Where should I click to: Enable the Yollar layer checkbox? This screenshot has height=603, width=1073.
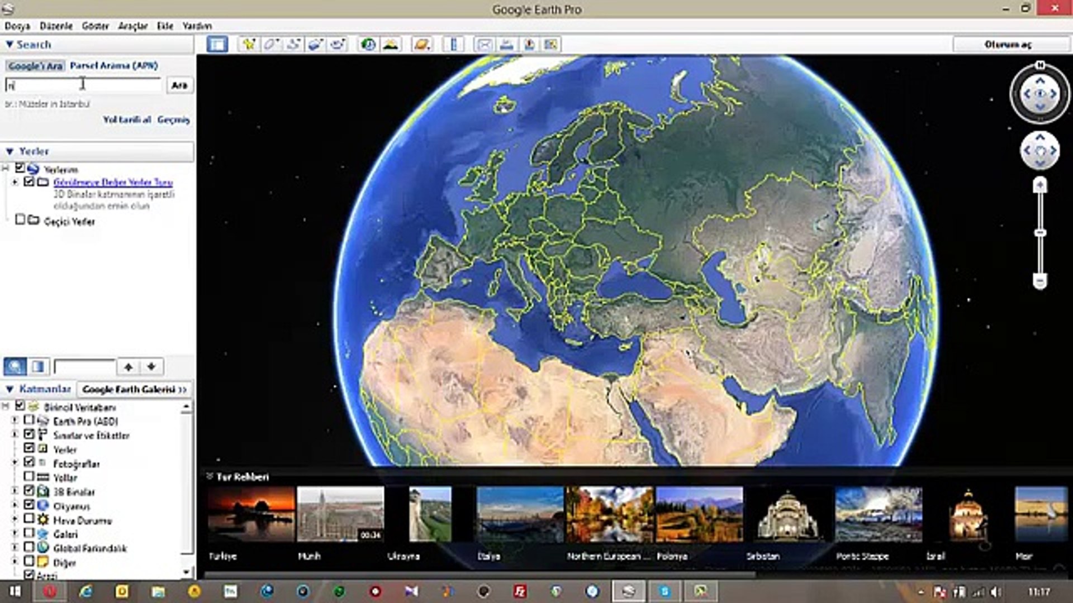29,477
